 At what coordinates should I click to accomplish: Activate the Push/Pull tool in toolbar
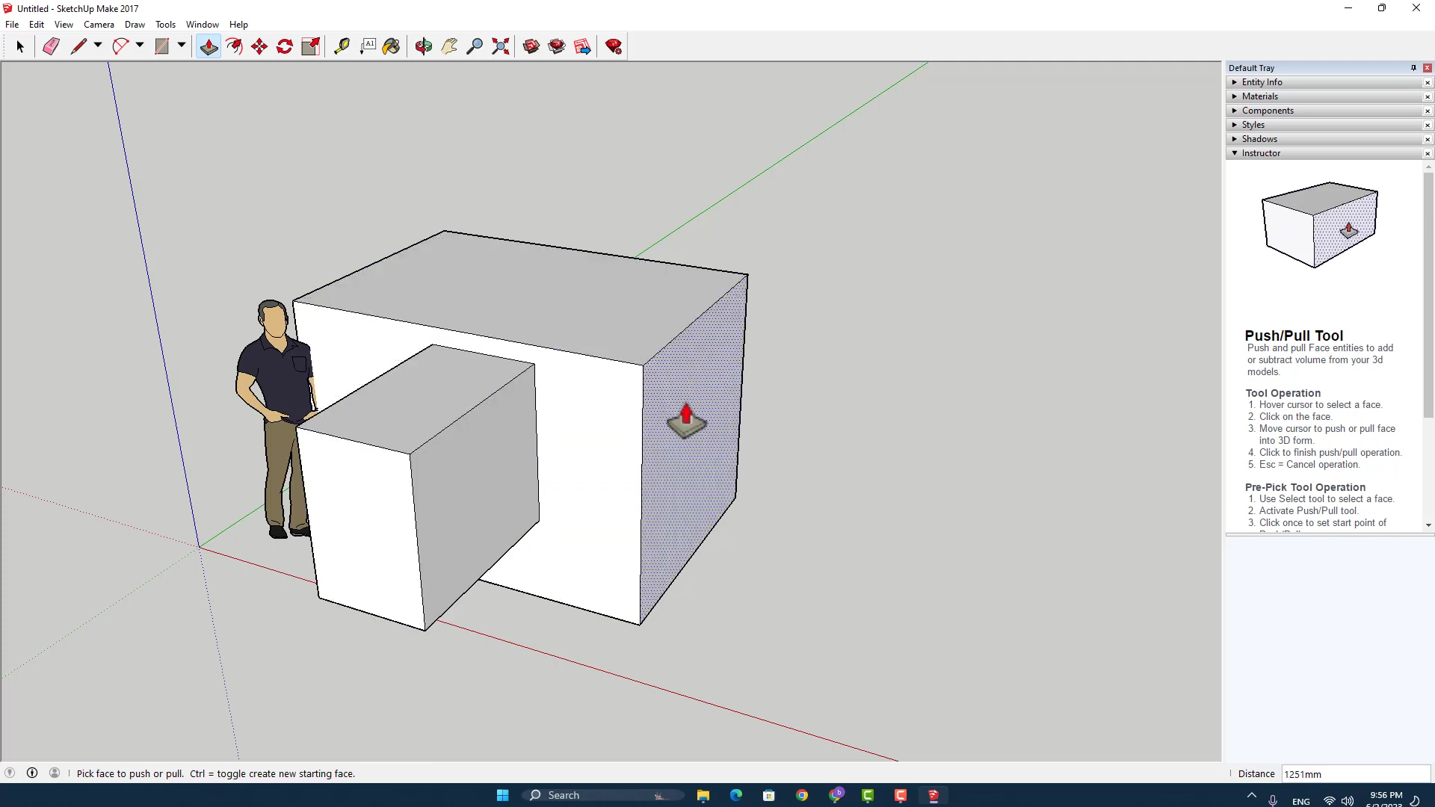(x=209, y=46)
